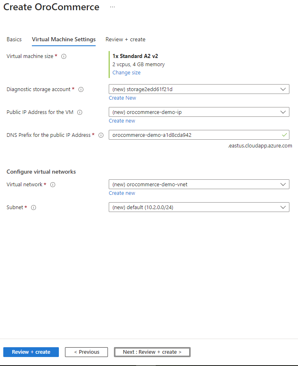Open the Public IP Address dropdown
The image size is (298, 366).
click(199, 112)
